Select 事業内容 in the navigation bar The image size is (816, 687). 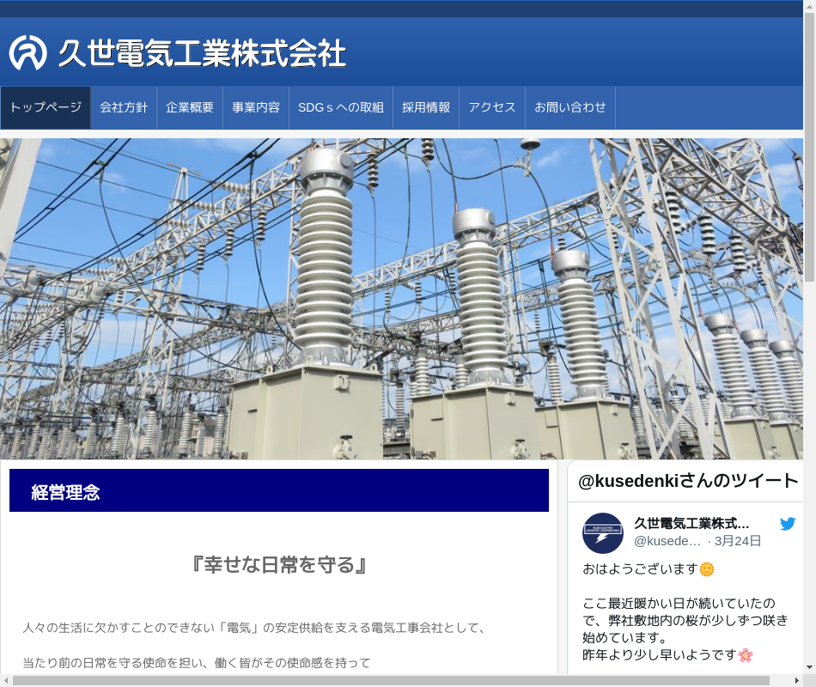[256, 107]
